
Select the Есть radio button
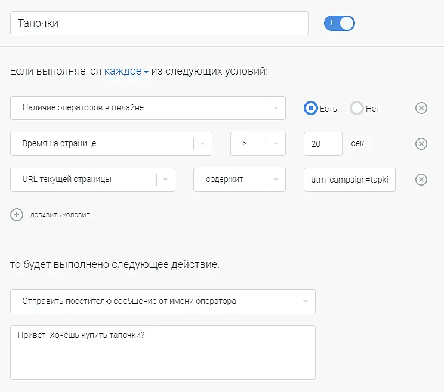[x=310, y=108]
